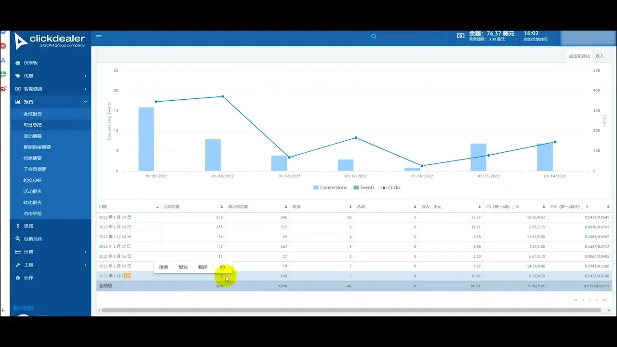Click the 优惠 tag icon in sidebar
The height and width of the screenshot is (347, 617).
18,76
